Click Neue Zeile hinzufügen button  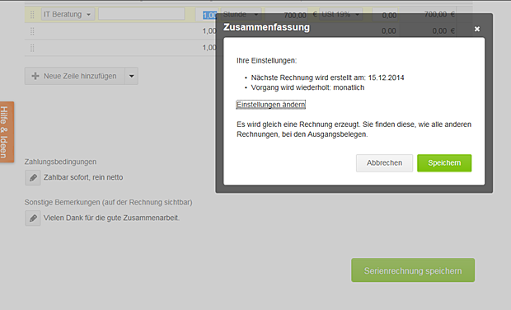(x=75, y=76)
